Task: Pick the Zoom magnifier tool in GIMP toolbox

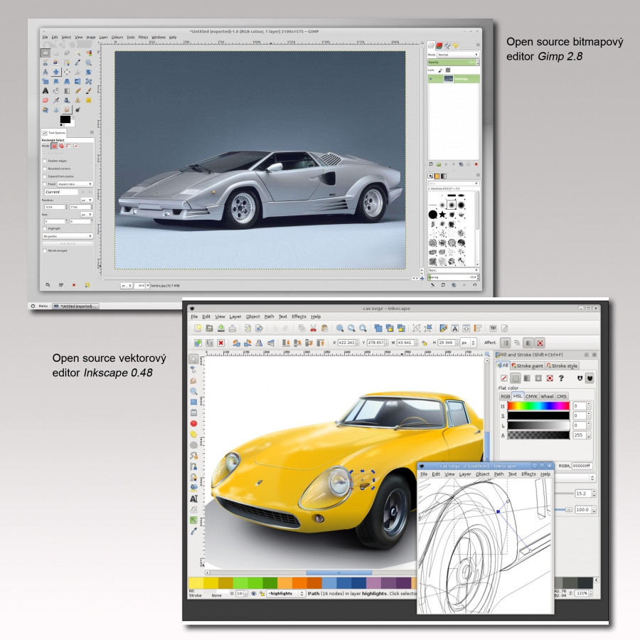Action: 88,63
